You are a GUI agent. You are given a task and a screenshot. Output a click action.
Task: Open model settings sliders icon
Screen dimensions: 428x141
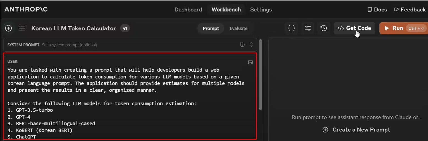[x=307, y=28]
